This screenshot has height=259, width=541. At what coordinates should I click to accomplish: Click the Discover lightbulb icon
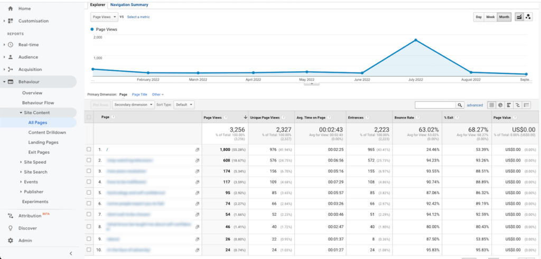point(11,228)
